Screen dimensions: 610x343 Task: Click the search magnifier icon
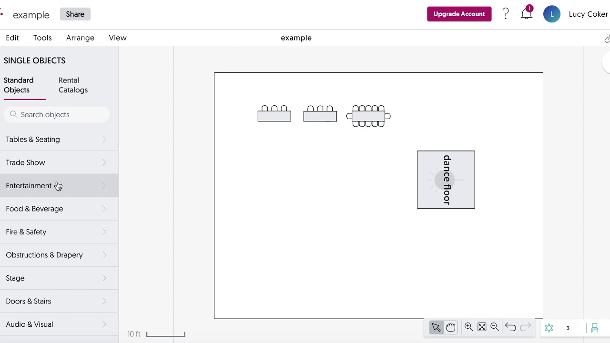[x=14, y=114]
